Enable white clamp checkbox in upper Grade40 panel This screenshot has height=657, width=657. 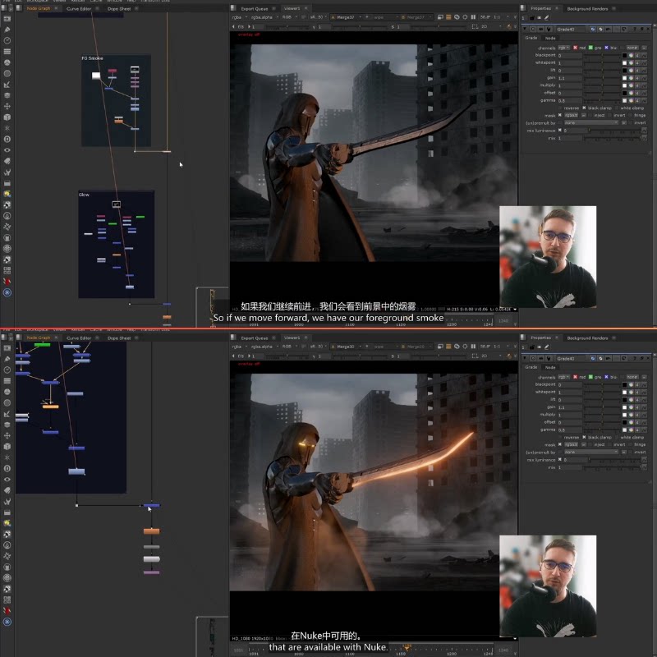coord(617,108)
